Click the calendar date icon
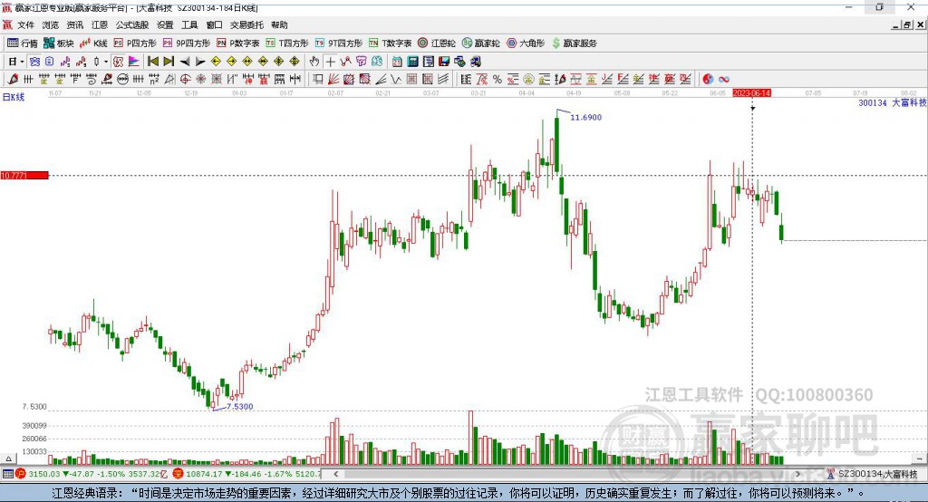The height and width of the screenshot is (502, 928). [x=397, y=61]
